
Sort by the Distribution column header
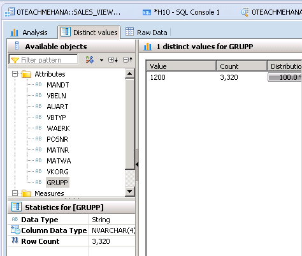pos(285,66)
